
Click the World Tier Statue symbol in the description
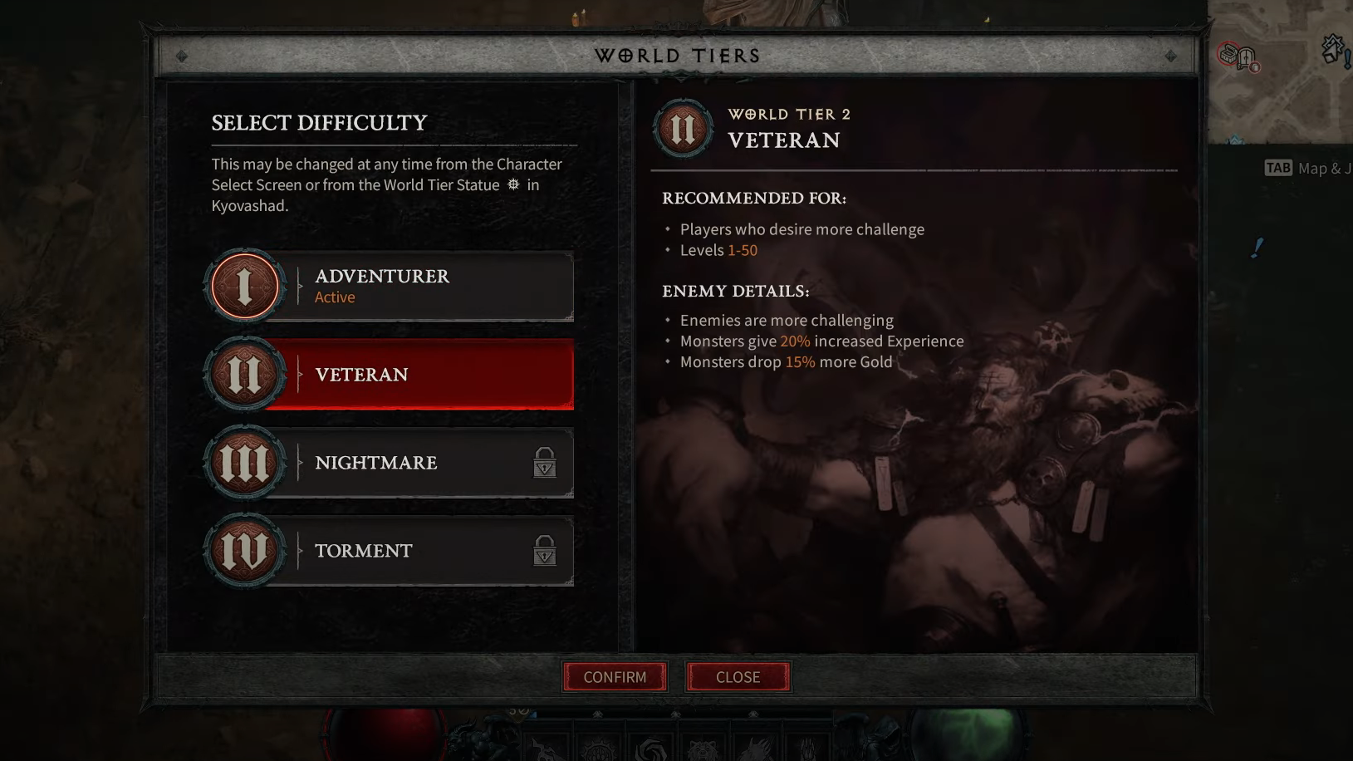point(513,184)
